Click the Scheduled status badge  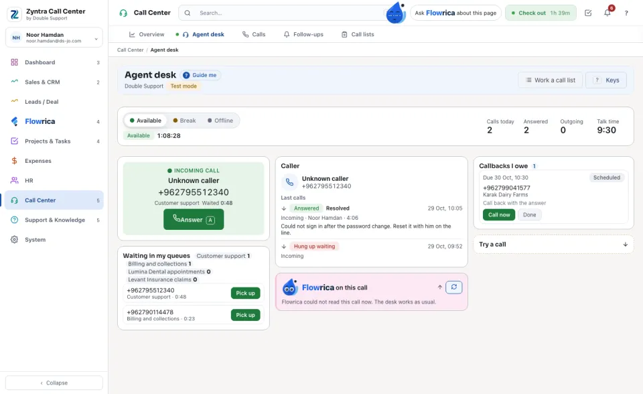(x=607, y=178)
